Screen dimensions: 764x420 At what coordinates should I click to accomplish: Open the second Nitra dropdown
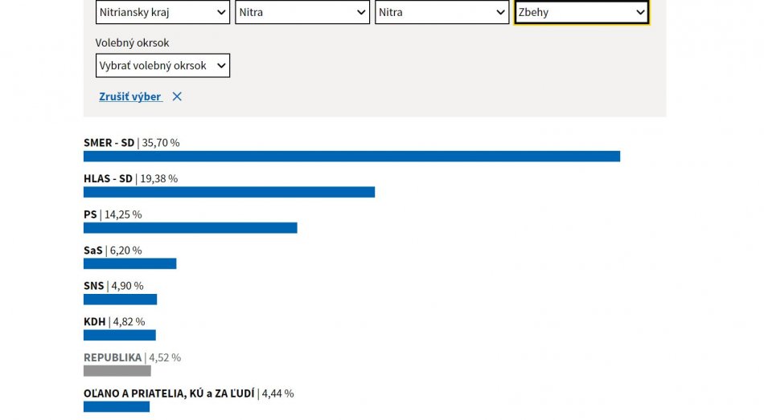442,13
